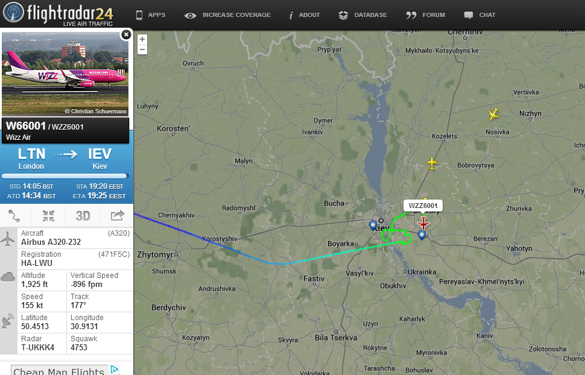This screenshot has height=375, width=585.
Task: Click the blue airport pin below WZZ6001
Action: (x=422, y=235)
